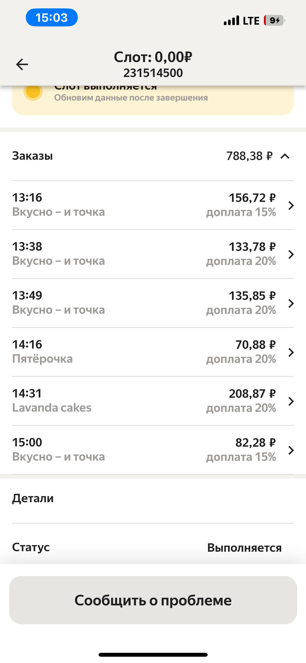Tap the Статус Выполняется row
This screenshot has width=306, height=663.
[153, 547]
